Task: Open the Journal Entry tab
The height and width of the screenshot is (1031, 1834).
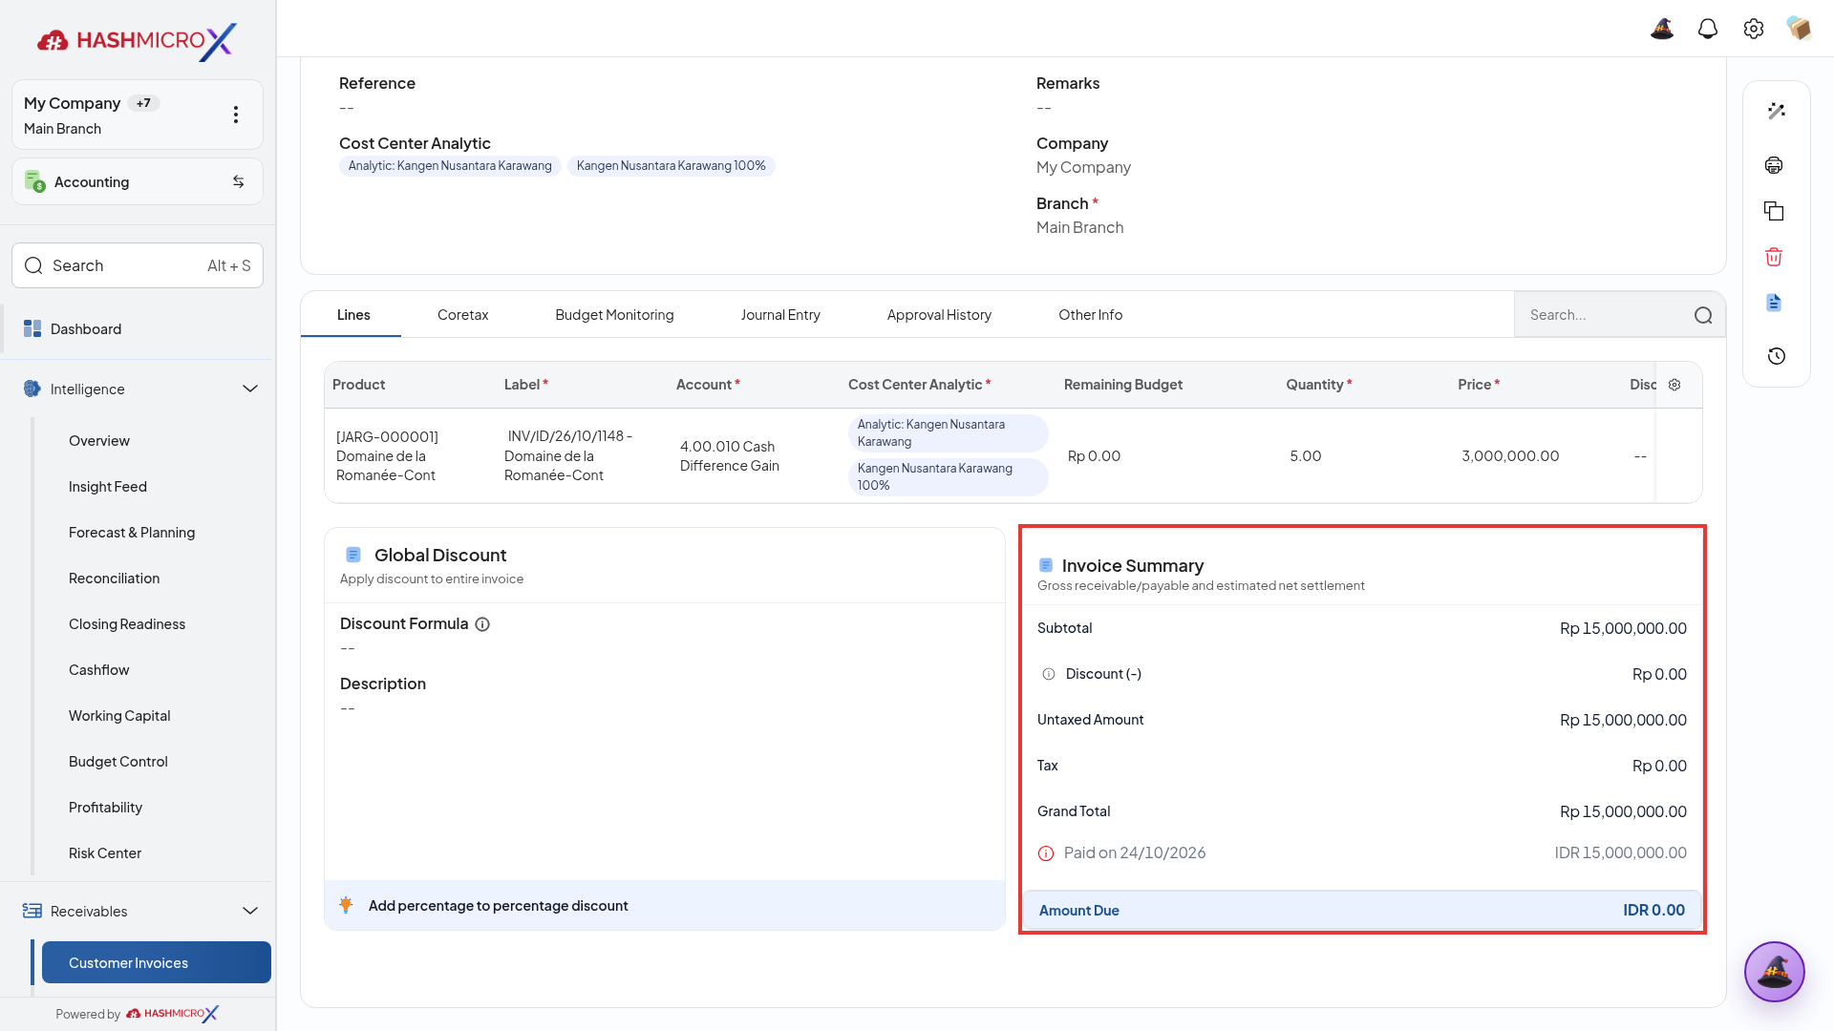Action: [x=780, y=315]
